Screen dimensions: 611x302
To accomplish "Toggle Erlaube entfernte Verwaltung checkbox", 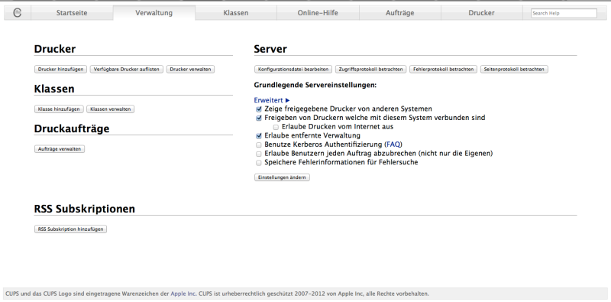I will pyautogui.click(x=259, y=136).
